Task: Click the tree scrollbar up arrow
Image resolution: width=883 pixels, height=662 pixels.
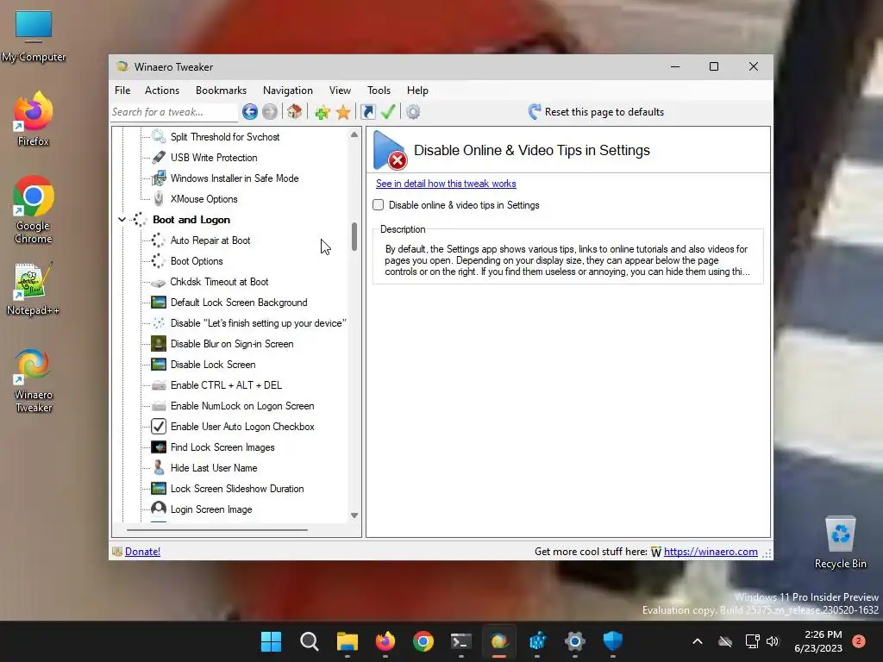Action: point(354,134)
